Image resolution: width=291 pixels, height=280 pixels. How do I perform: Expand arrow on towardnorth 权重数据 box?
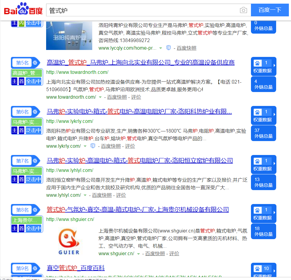click(x=274, y=65)
